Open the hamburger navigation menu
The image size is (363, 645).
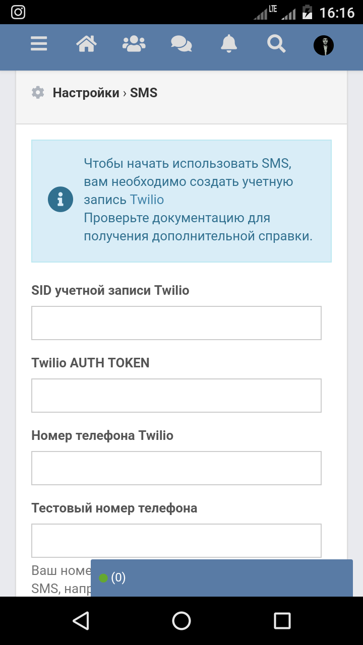point(39,44)
